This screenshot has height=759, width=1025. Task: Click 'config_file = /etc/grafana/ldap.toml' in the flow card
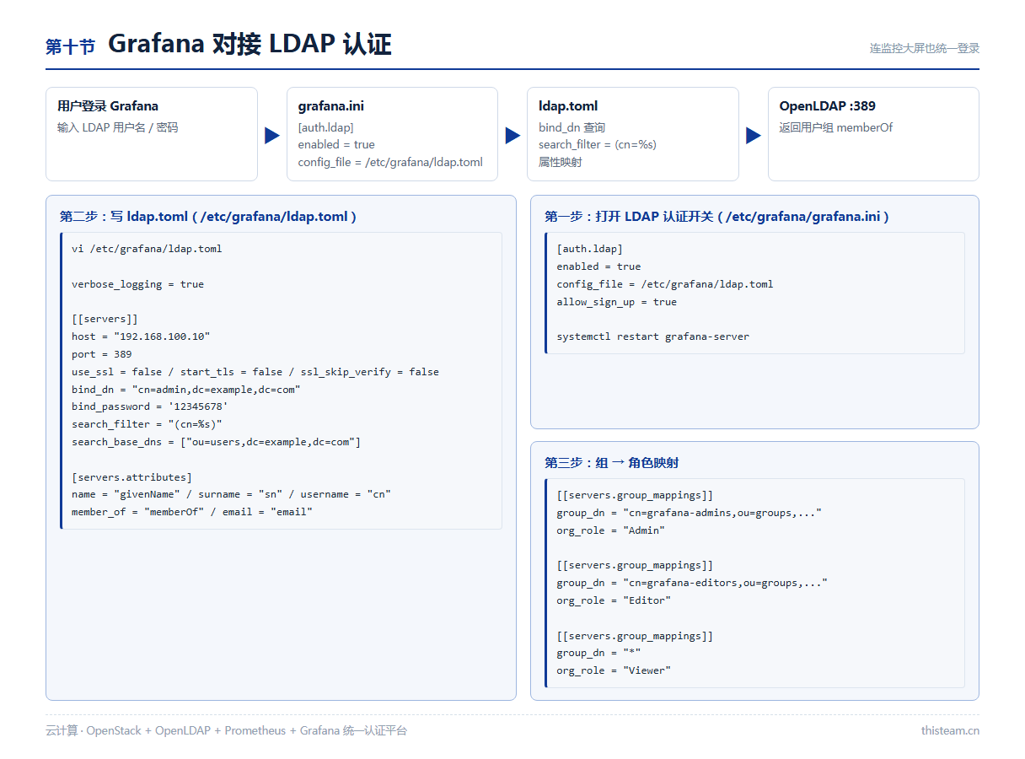tap(390, 162)
